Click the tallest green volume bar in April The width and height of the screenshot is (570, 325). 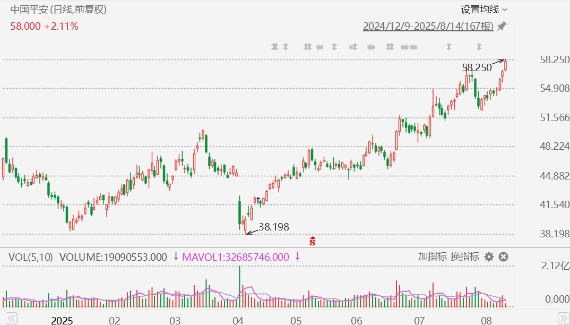(x=239, y=287)
